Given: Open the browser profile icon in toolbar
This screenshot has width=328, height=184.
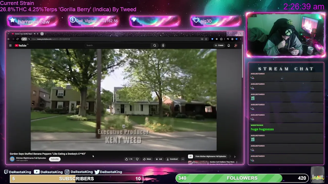Looking at the screenshot, I should (x=232, y=39).
